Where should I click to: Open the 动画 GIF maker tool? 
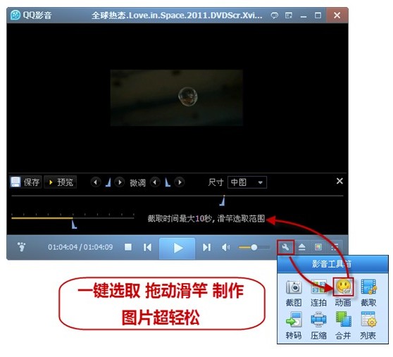343,293
